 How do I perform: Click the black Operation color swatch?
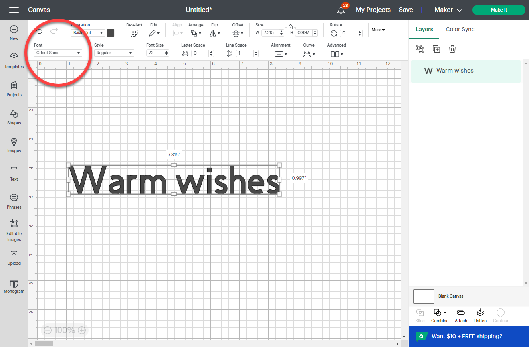[x=111, y=33]
